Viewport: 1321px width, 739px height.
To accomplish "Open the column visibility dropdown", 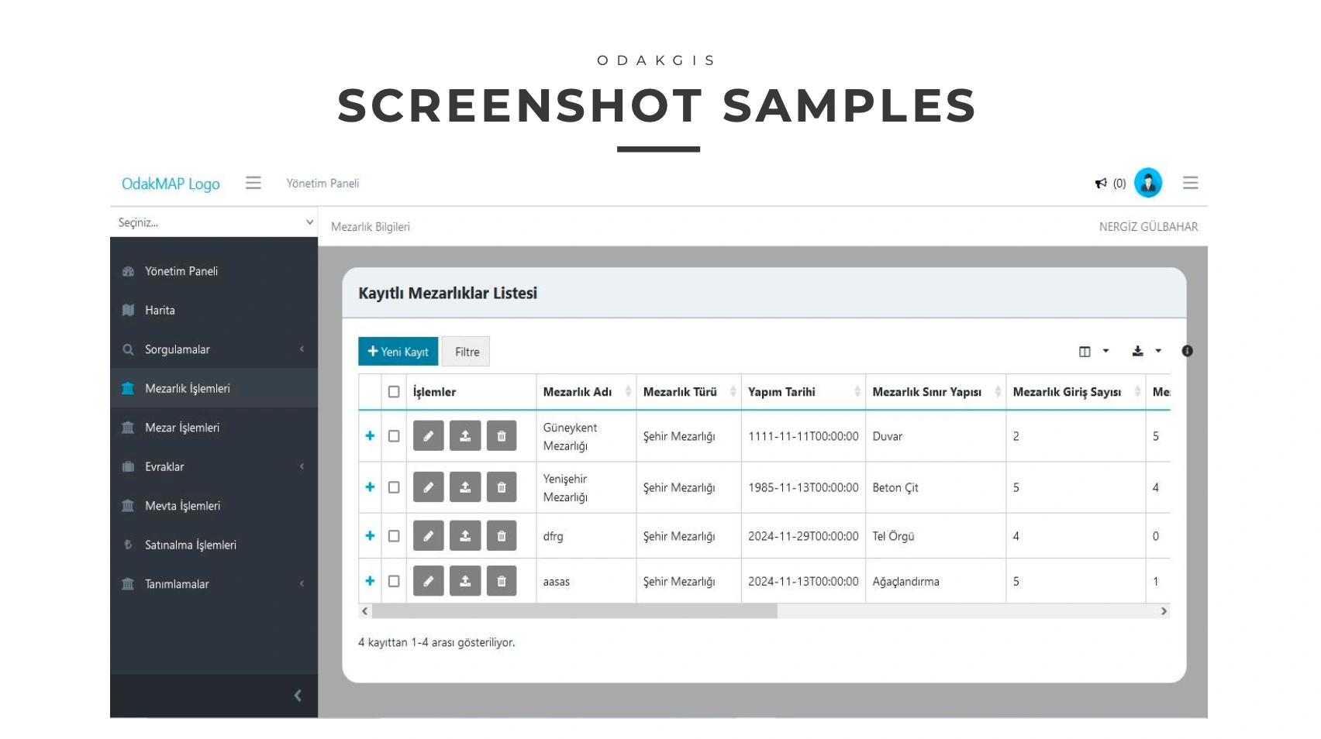I will pyautogui.click(x=1093, y=352).
